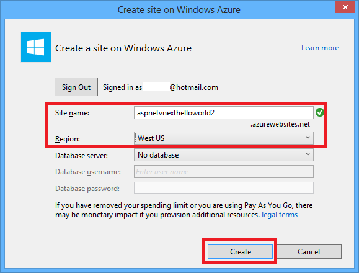Click the spending limit warning text
Image resolution: width=359 pixels, height=273 pixels.
184,210
